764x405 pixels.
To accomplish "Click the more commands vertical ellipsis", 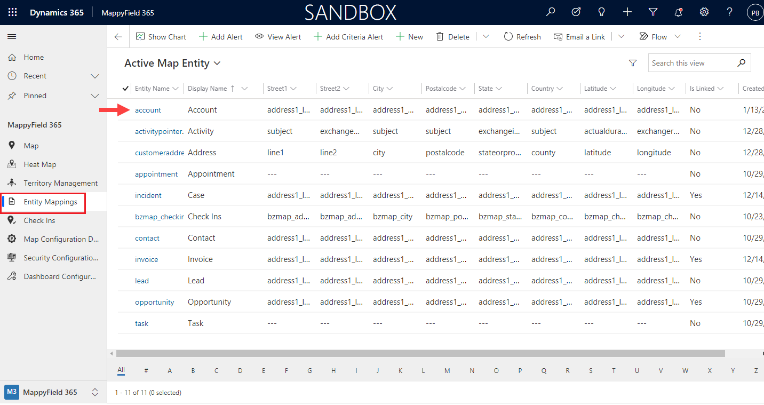I will (701, 37).
